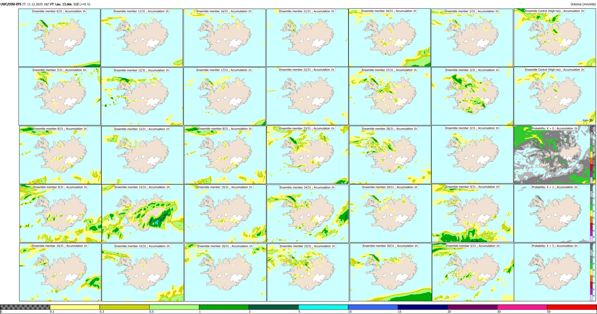Open the Ensemble member 13/31 map
This screenshot has height=314, width=597.
click(x=142, y=155)
